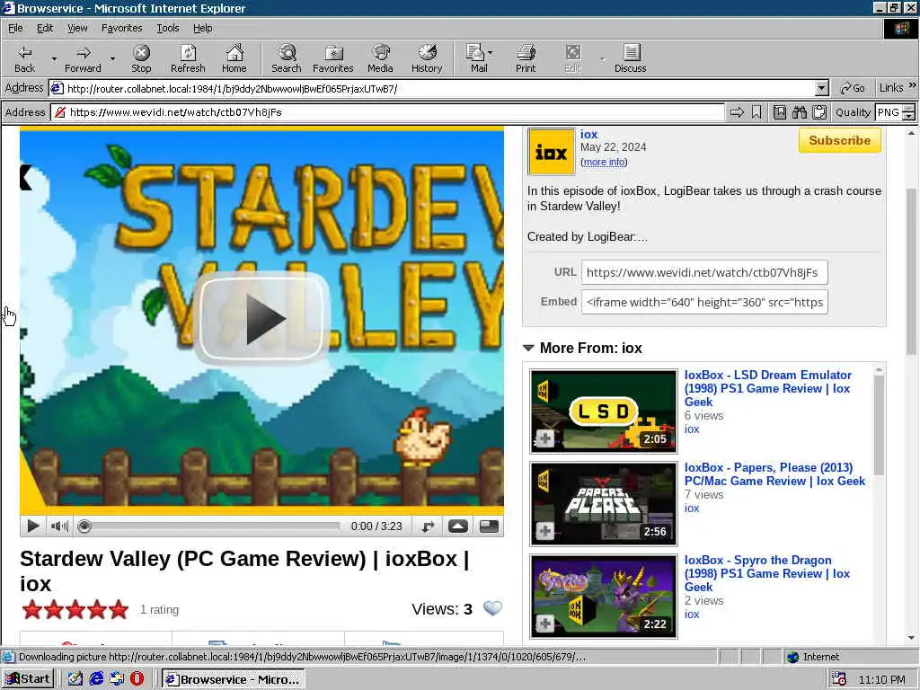
Task: Open the Spyro the Dragon video thumbnail
Action: click(604, 597)
